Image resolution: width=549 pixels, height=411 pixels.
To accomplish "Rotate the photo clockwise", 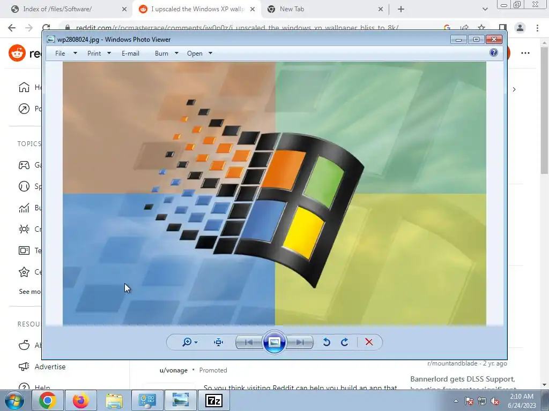I will [345, 342].
